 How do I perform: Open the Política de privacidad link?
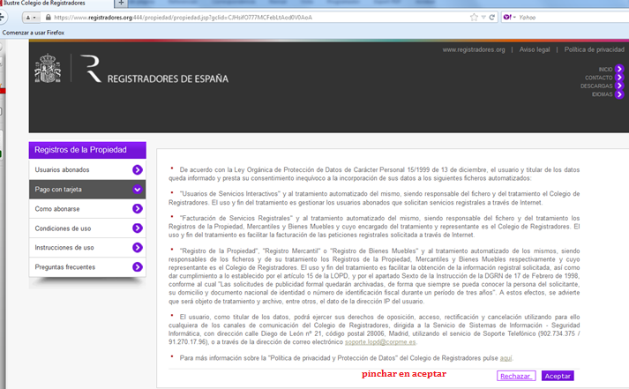pyautogui.click(x=594, y=49)
